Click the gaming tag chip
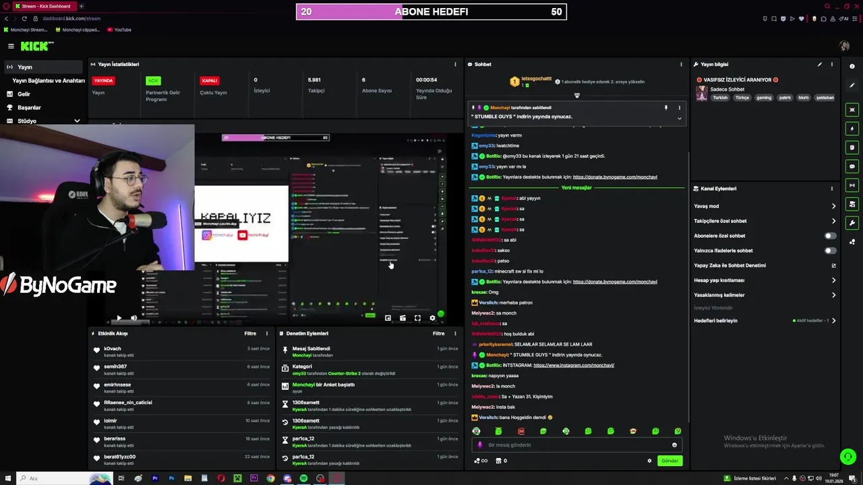 (x=763, y=98)
